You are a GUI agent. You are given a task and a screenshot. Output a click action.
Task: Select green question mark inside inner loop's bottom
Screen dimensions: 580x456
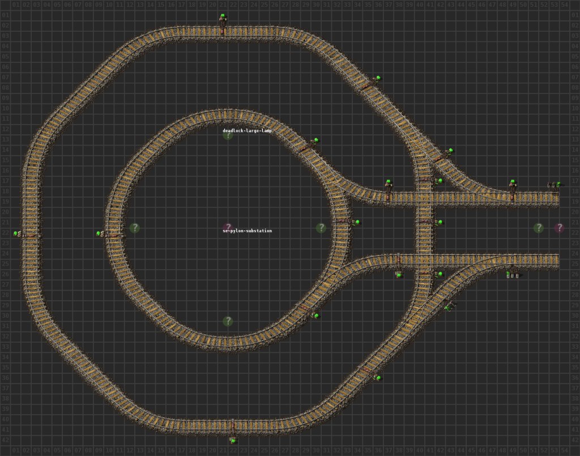(x=228, y=321)
